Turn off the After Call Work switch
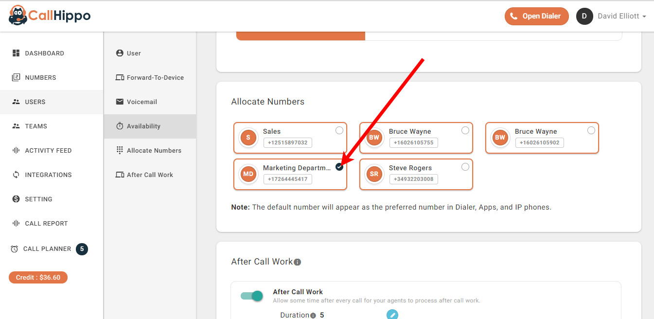The image size is (654, 319). [252, 296]
